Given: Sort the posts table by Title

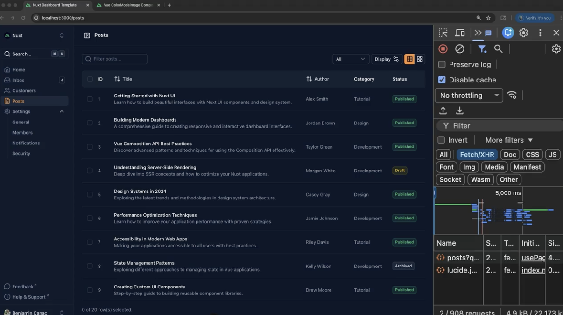Looking at the screenshot, I should tap(123, 79).
